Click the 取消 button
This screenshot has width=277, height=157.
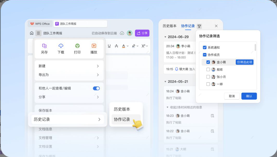pyautogui.click(x=232, y=96)
